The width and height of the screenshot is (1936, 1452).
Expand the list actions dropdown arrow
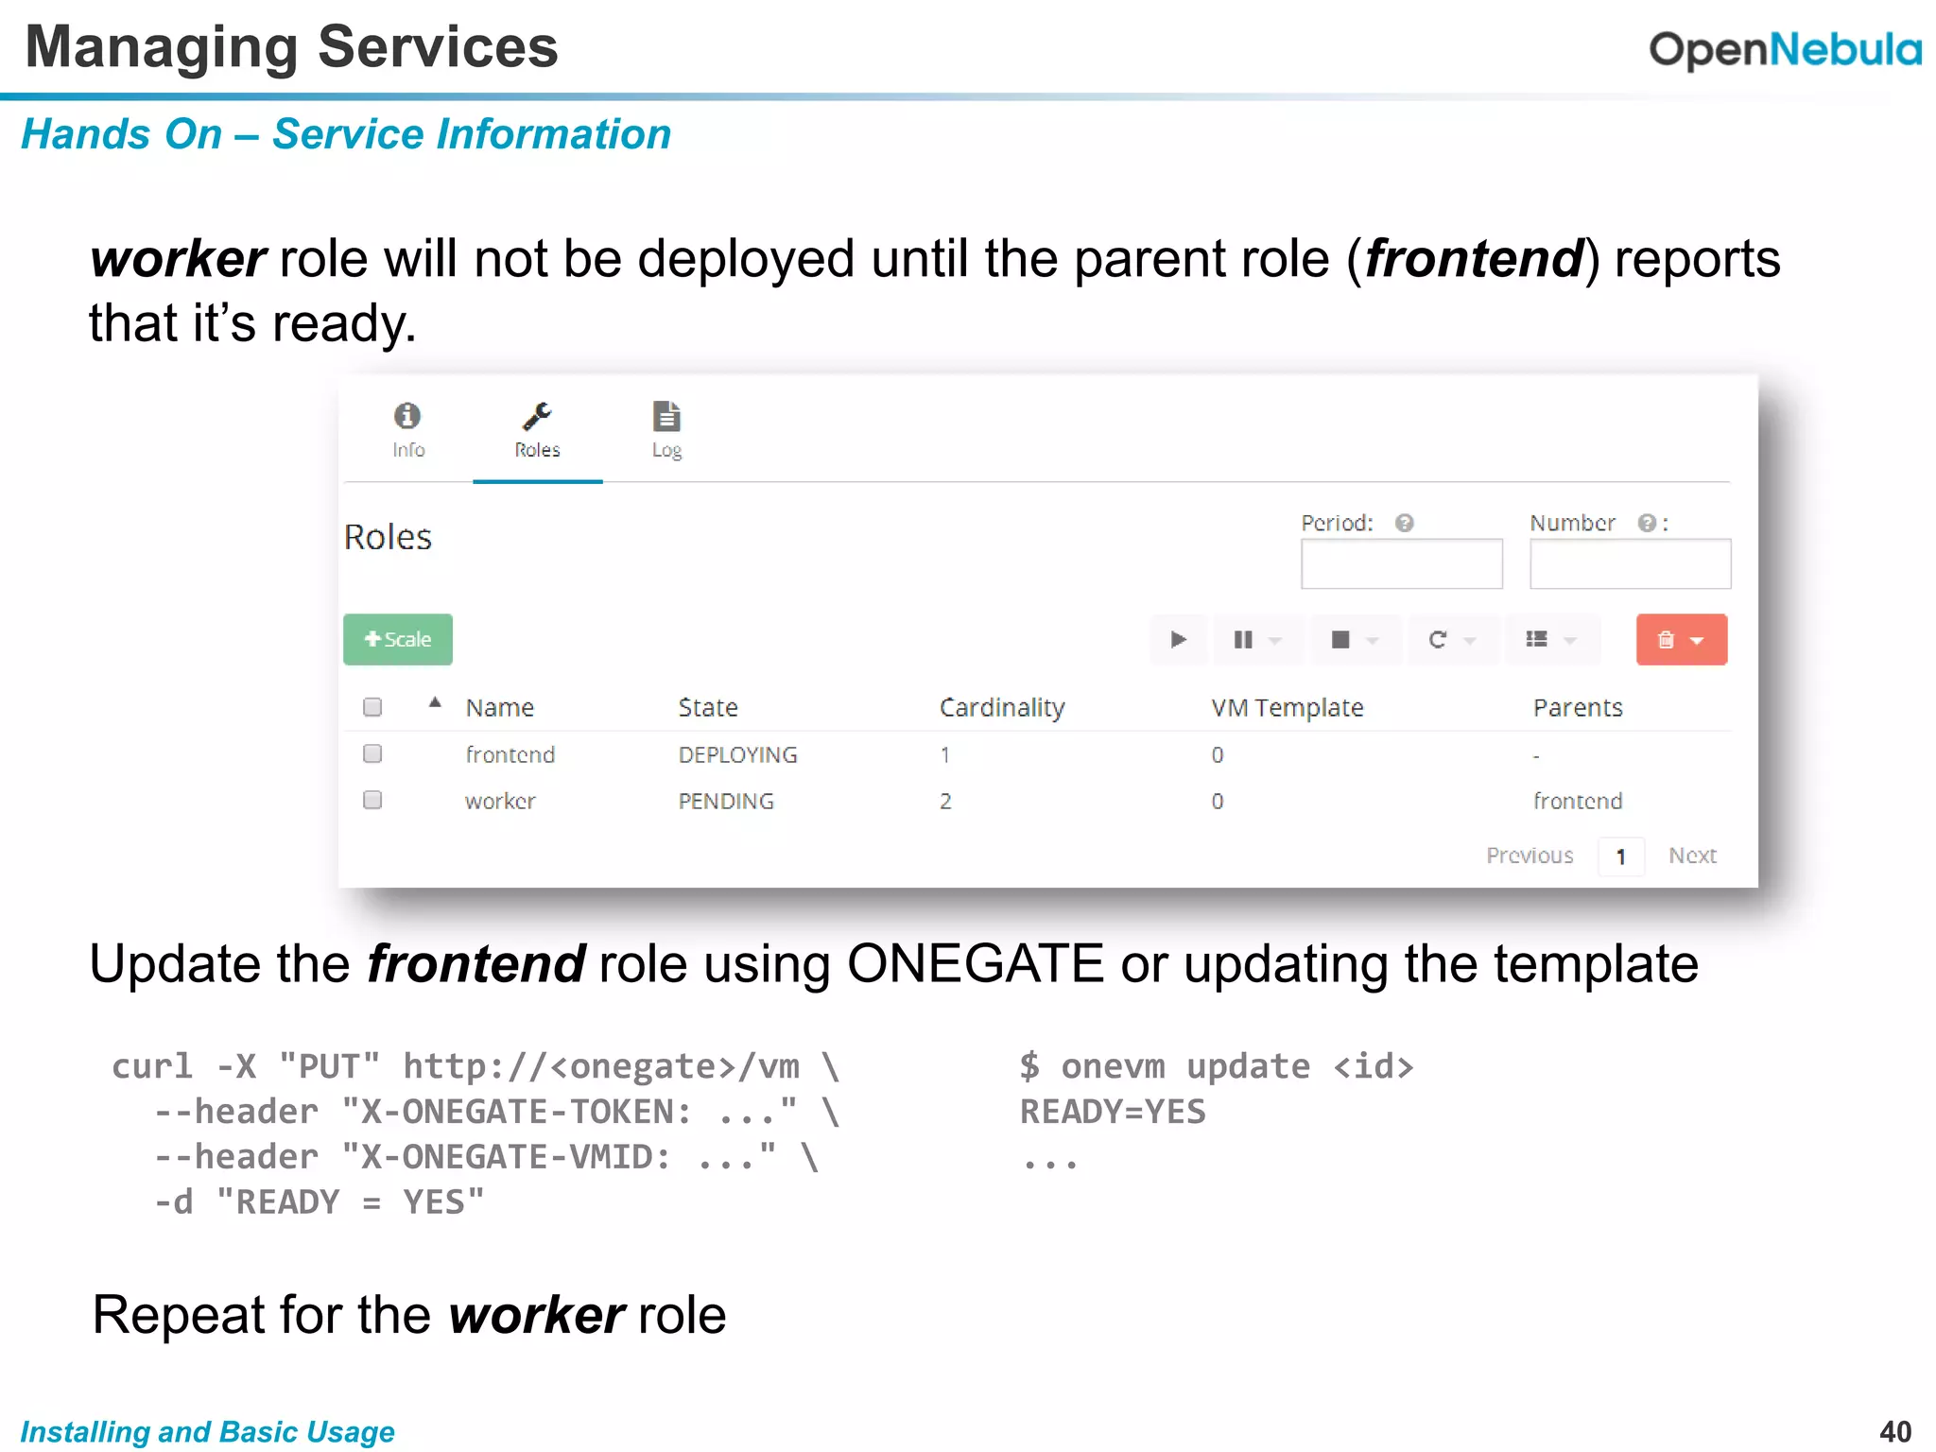coord(1570,641)
